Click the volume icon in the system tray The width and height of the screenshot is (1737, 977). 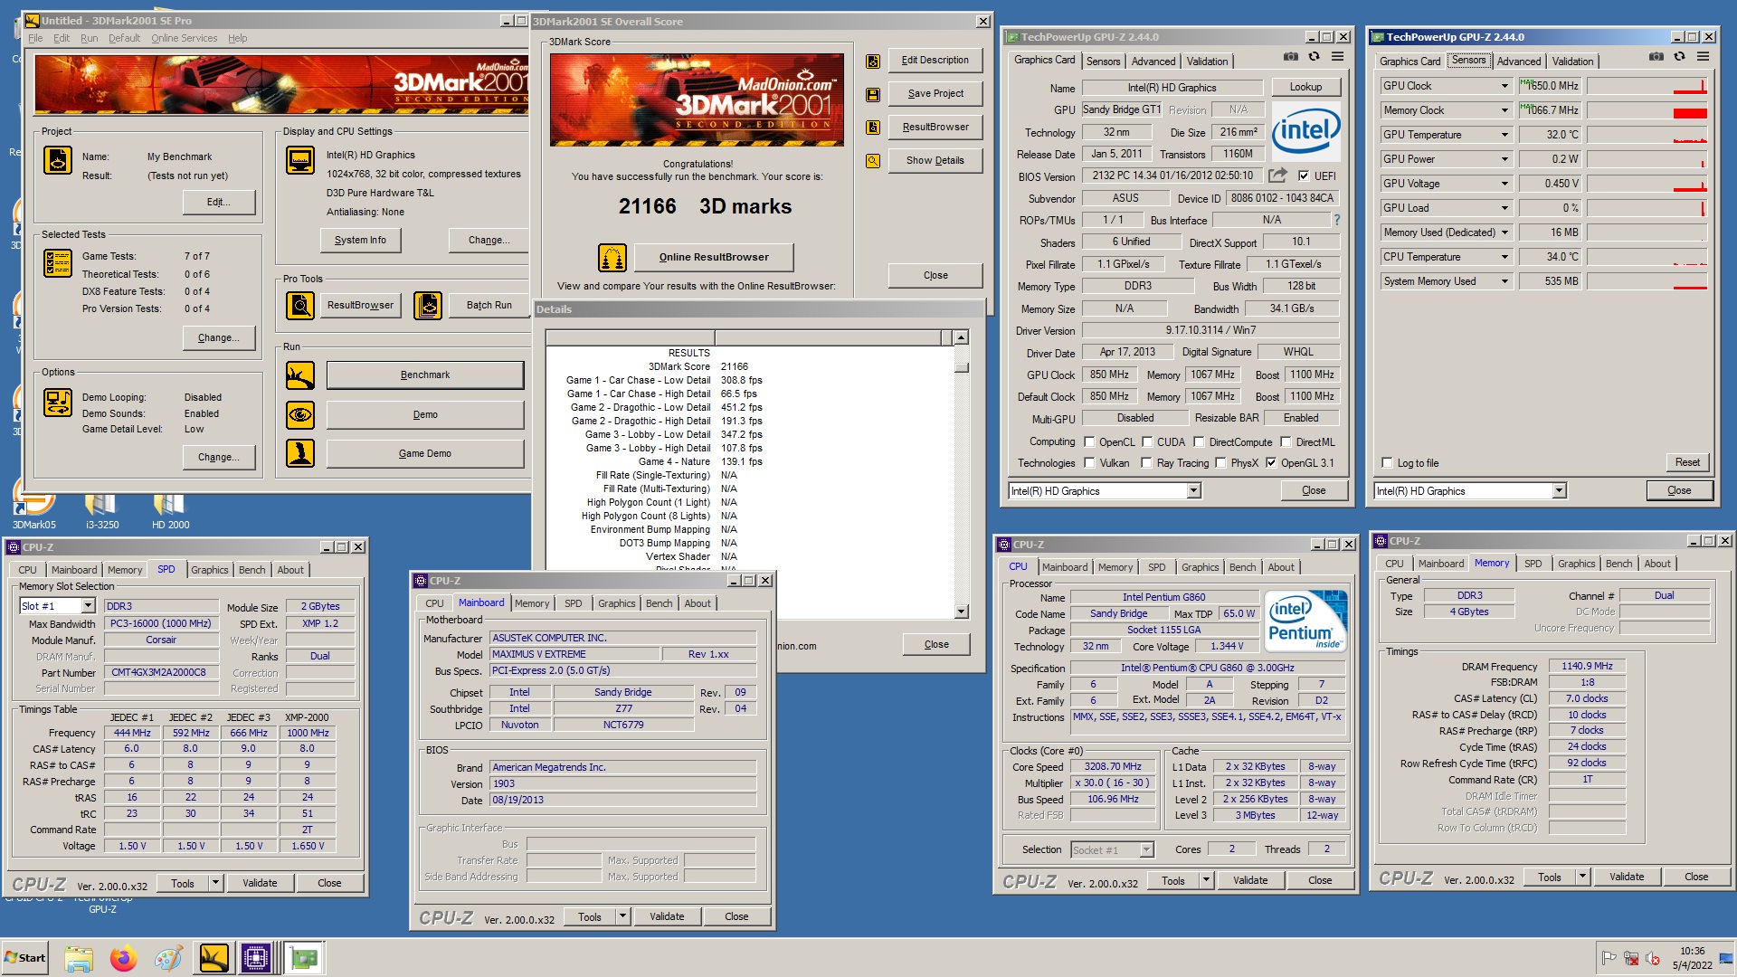coord(1652,959)
